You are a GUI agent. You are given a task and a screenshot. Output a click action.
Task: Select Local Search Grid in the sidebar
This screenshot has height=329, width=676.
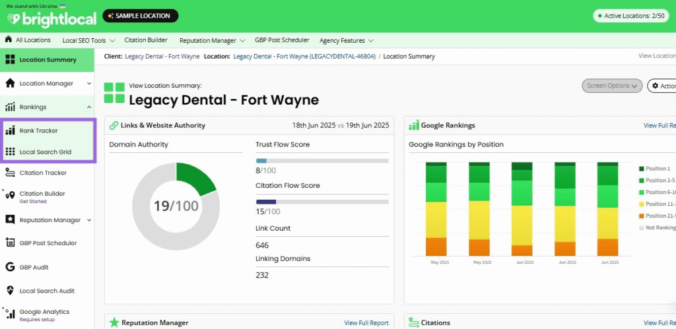48,152
